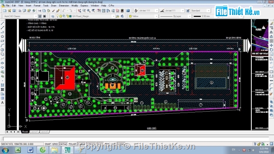Toggle ORTHO mode in status bar
The image size is (274, 154).
[x=63, y=144]
